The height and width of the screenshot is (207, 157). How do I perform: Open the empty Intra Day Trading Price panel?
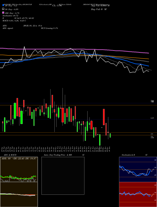[x=63, y=176]
